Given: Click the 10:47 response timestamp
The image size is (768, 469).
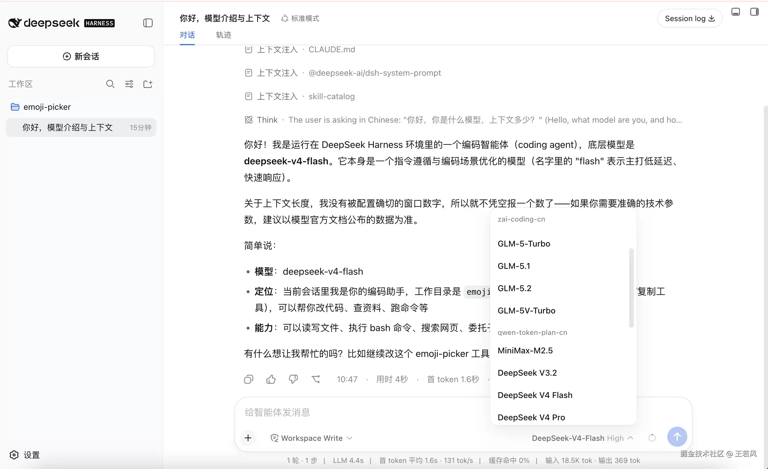Looking at the screenshot, I should pyautogui.click(x=347, y=379).
